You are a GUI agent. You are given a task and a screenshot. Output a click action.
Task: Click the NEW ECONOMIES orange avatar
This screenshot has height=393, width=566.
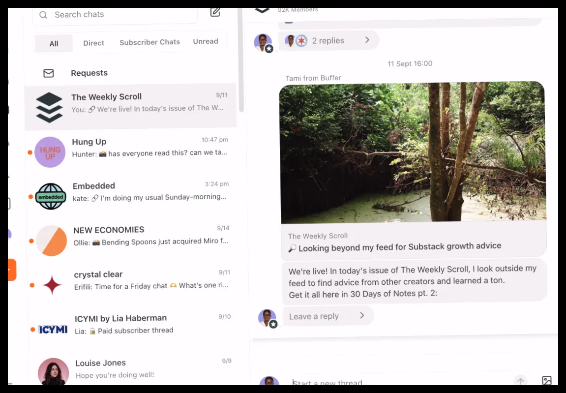52,241
